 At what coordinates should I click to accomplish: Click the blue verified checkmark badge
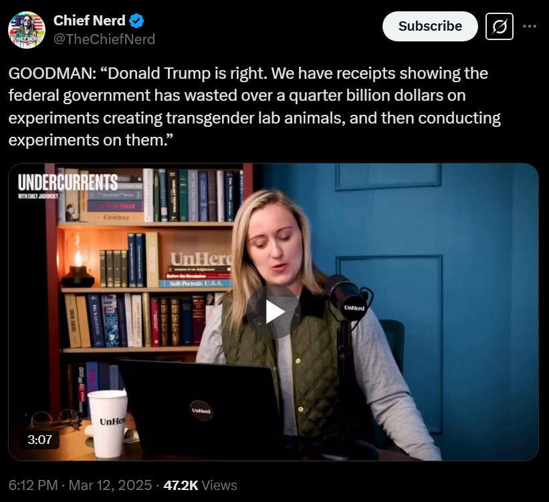tap(136, 21)
